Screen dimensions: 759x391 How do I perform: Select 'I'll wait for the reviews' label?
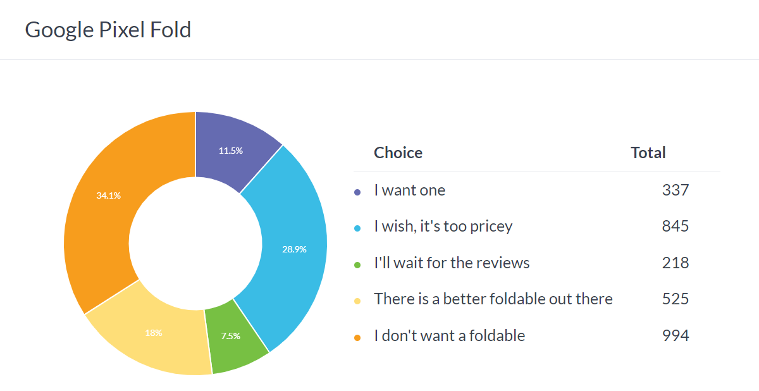point(452,263)
